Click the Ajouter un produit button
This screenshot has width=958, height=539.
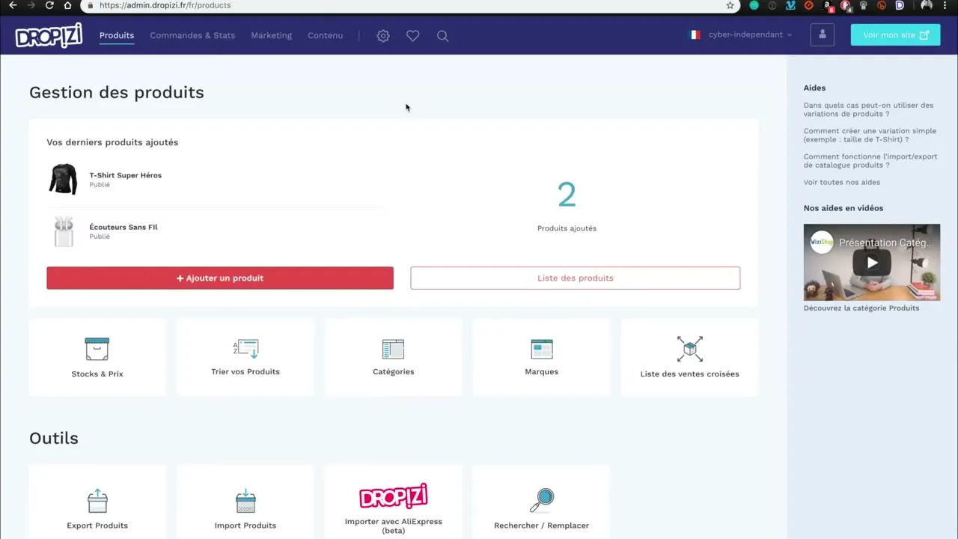[219, 278]
